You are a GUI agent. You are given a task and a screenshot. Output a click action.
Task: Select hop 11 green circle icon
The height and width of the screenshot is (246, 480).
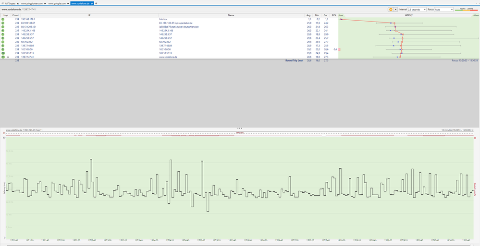3,57
